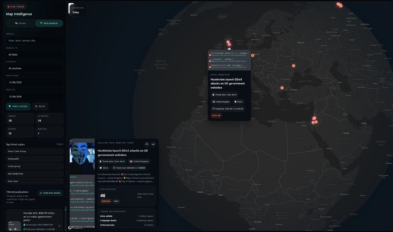Click the circular reset arrow icon
This screenshot has width=393, height=232.
coord(36,106)
